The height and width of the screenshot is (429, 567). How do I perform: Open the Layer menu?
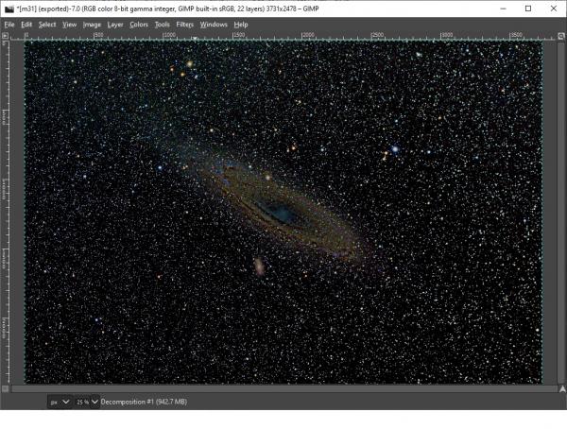click(x=115, y=25)
